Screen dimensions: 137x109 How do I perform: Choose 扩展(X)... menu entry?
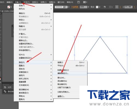tap(33, 34)
